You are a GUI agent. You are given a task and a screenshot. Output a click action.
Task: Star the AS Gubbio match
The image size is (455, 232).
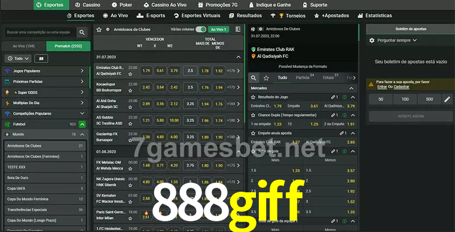[130, 124]
